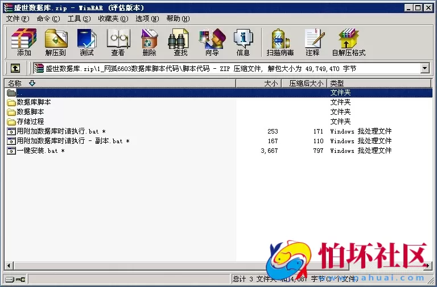Sort by 大小 column header

[259, 83]
